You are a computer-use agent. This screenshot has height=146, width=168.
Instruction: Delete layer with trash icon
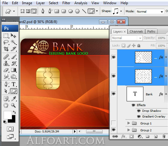pos(164,136)
